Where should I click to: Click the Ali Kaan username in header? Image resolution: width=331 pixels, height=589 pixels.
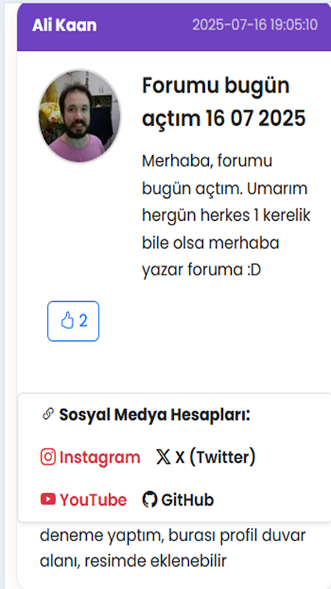[x=64, y=26]
